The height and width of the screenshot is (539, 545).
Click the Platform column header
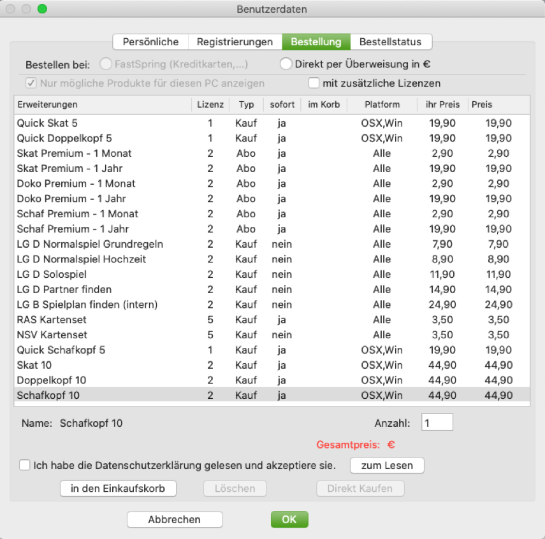click(x=382, y=104)
